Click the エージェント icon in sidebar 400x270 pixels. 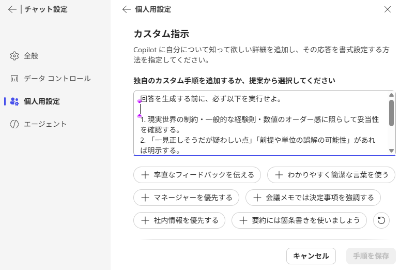14,124
